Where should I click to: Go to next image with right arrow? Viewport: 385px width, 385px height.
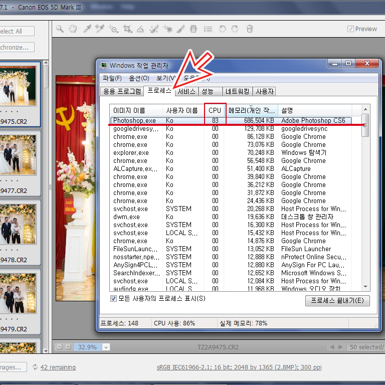pos(340,347)
